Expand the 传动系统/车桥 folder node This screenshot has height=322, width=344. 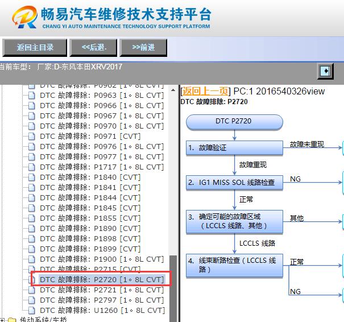2,320
